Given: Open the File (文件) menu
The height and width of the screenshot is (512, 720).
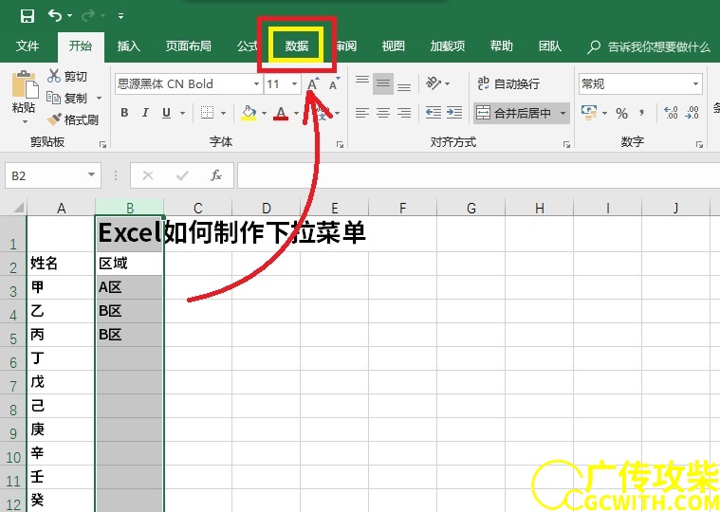Looking at the screenshot, I should (x=28, y=46).
